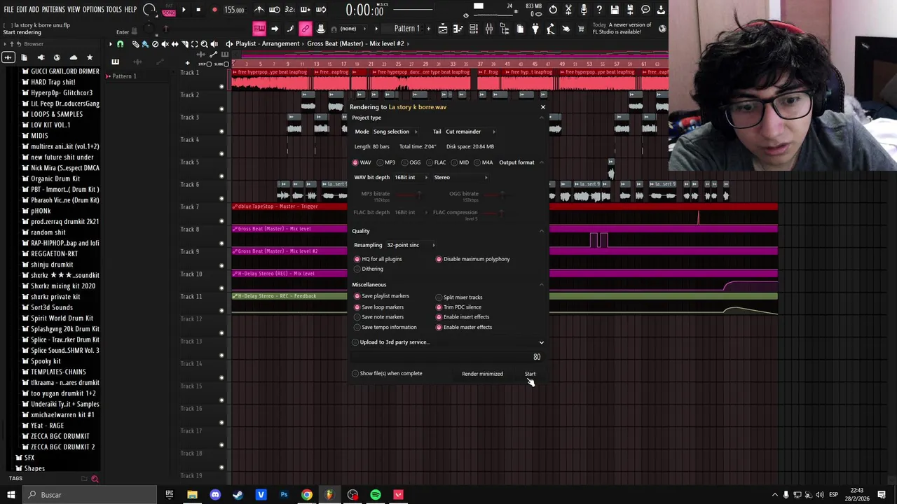Click the Start render button
Image resolution: width=897 pixels, height=504 pixels.
click(530, 374)
